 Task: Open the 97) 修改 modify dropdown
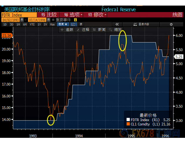point(95,15)
